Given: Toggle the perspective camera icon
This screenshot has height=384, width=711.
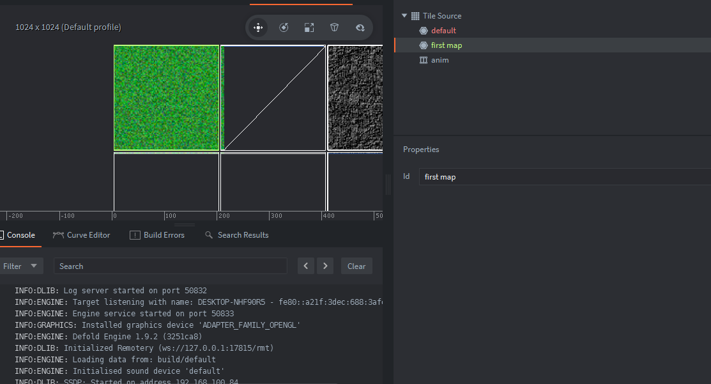Looking at the screenshot, I should point(334,27).
